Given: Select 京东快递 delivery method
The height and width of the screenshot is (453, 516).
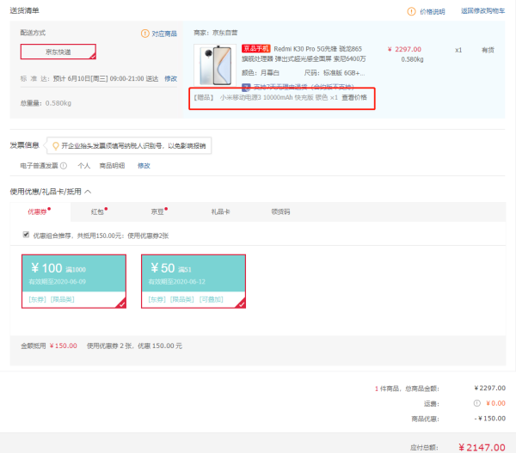Looking at the screenshot, I should click(x=58, y=52).
